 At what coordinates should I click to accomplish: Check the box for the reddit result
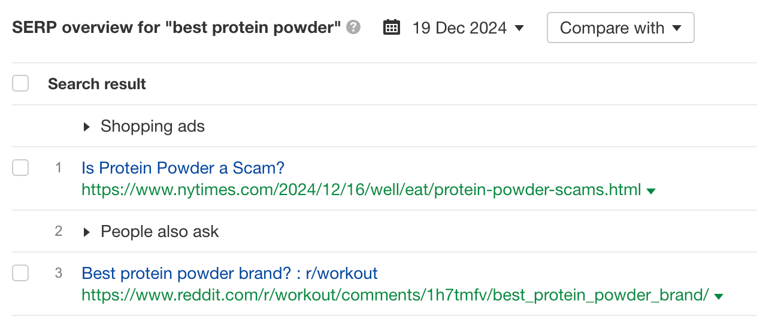point(20,274)
